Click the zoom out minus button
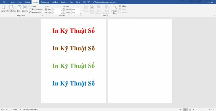The width and height of the screenshot is (216, 111). 193,110
